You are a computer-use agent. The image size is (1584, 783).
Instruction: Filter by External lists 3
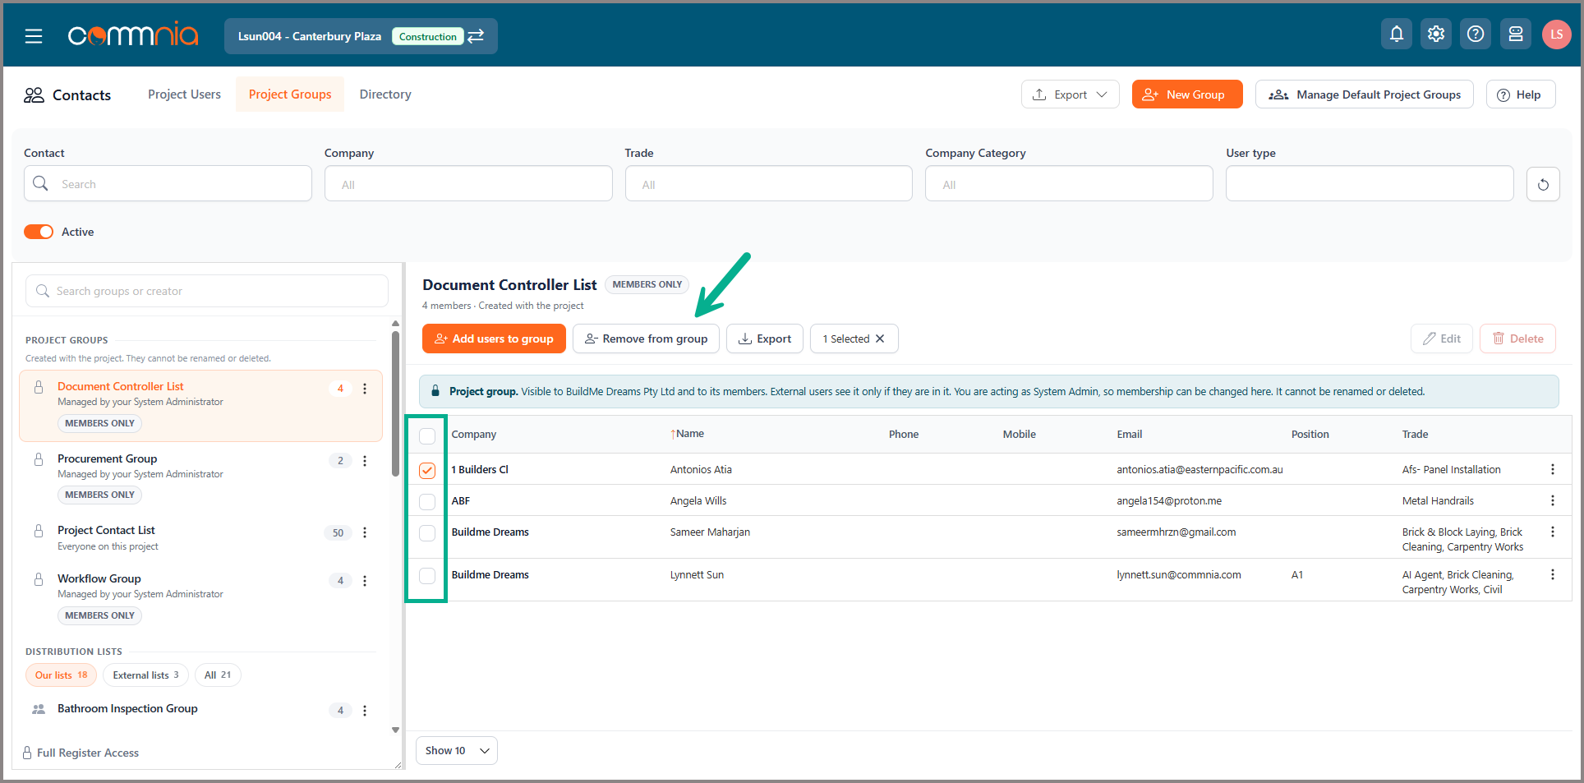[x=145, y=675]
